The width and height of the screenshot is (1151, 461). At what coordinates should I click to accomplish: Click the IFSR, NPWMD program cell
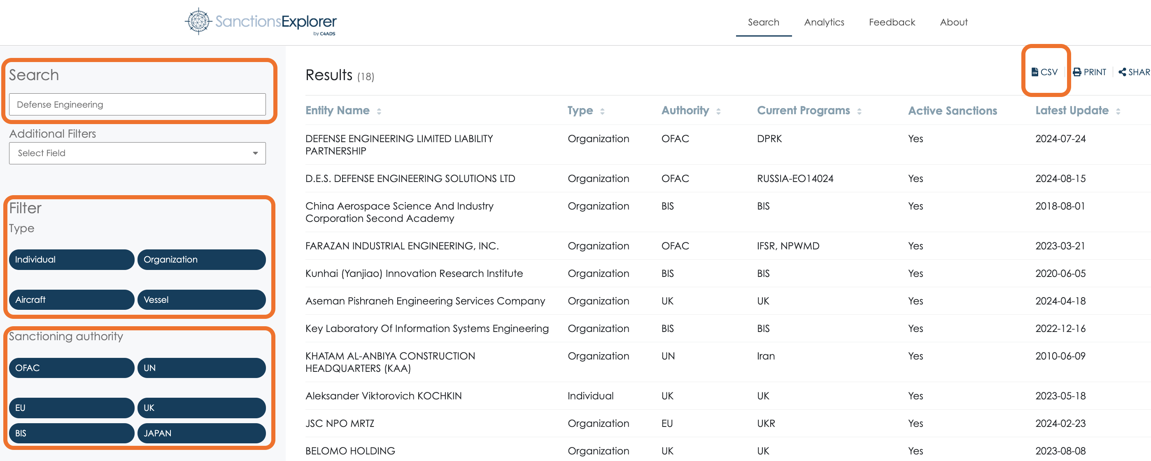(x=788, y=246)
